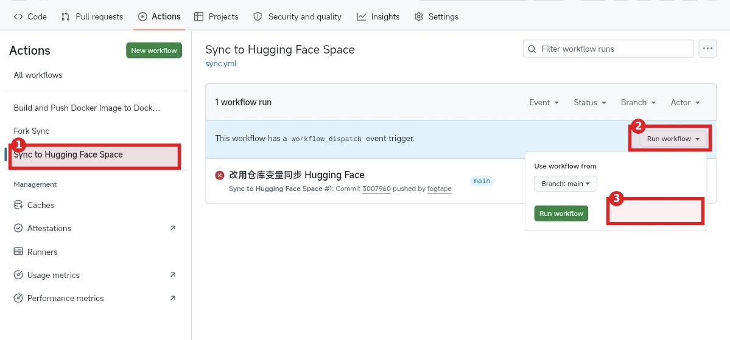Click the Performance metrics gauge icon
Screen dimensions: 730x340
[x=18, y=298]
